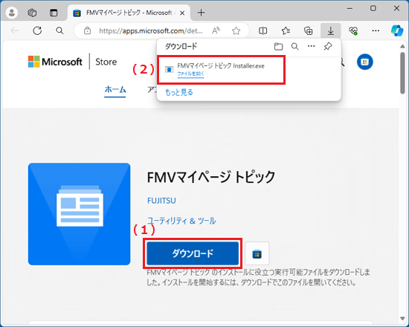
Task: Open the Edge profile avatar icon
Action: 12,13
